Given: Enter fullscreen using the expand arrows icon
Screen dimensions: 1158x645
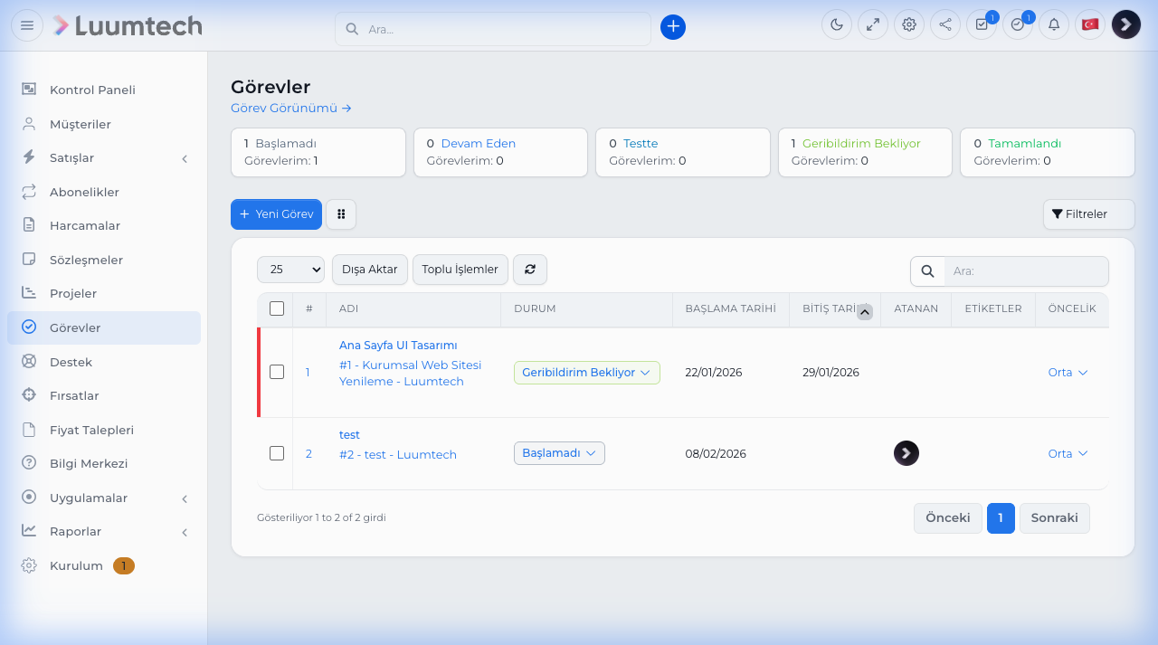Looking at the screenshot, I should coord(873,24).
